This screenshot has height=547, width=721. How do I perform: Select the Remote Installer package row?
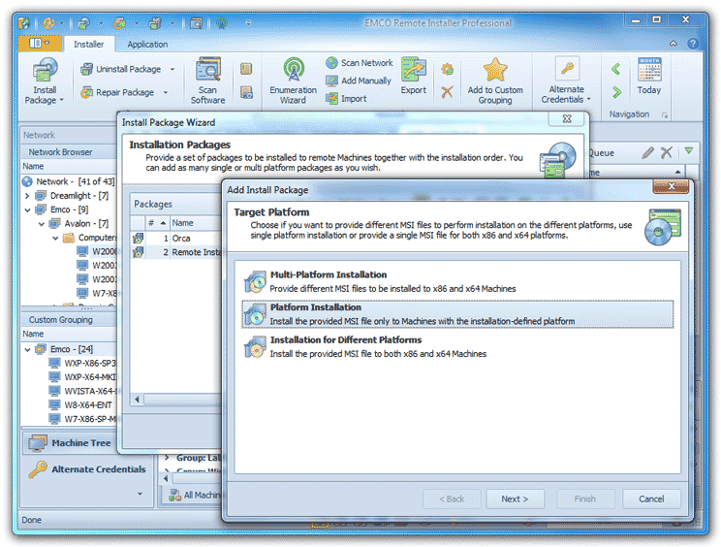(x=176, y=252)
